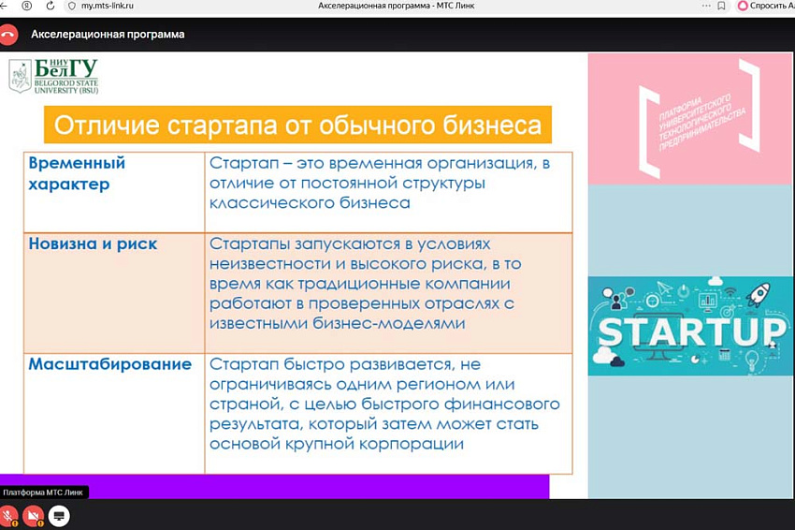Click the site protection shield icon
795x530 pixels.
point(71,6)
